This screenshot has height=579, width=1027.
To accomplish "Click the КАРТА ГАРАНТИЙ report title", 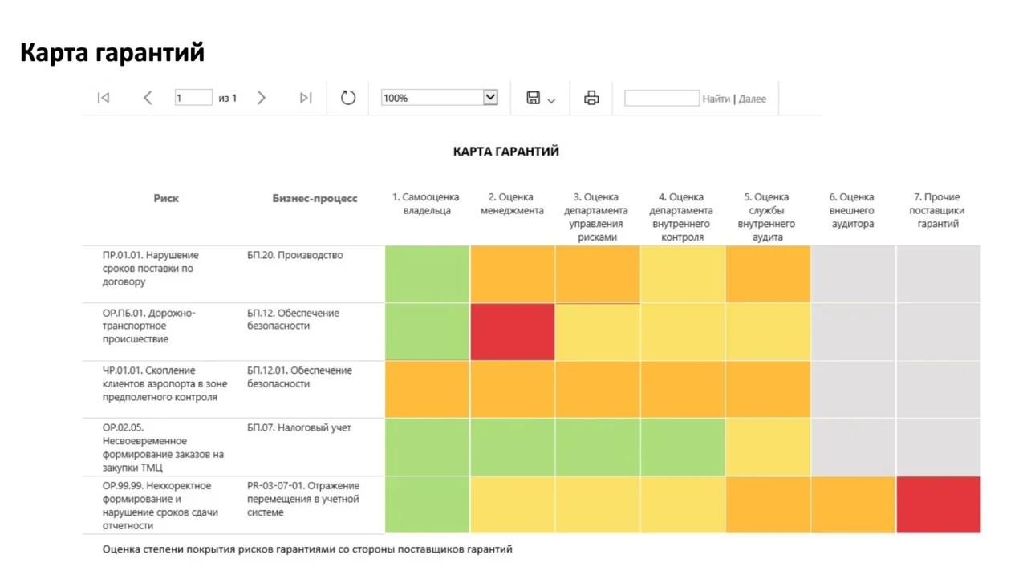I will click(x=506, y=152).
